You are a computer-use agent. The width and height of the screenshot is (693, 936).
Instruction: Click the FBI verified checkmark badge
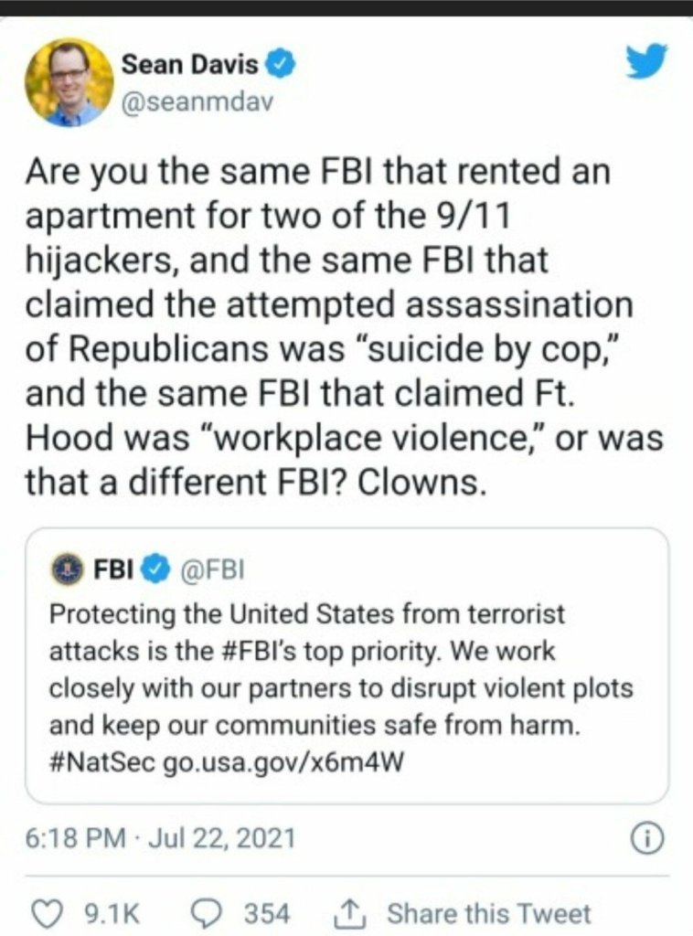(155, 571)
